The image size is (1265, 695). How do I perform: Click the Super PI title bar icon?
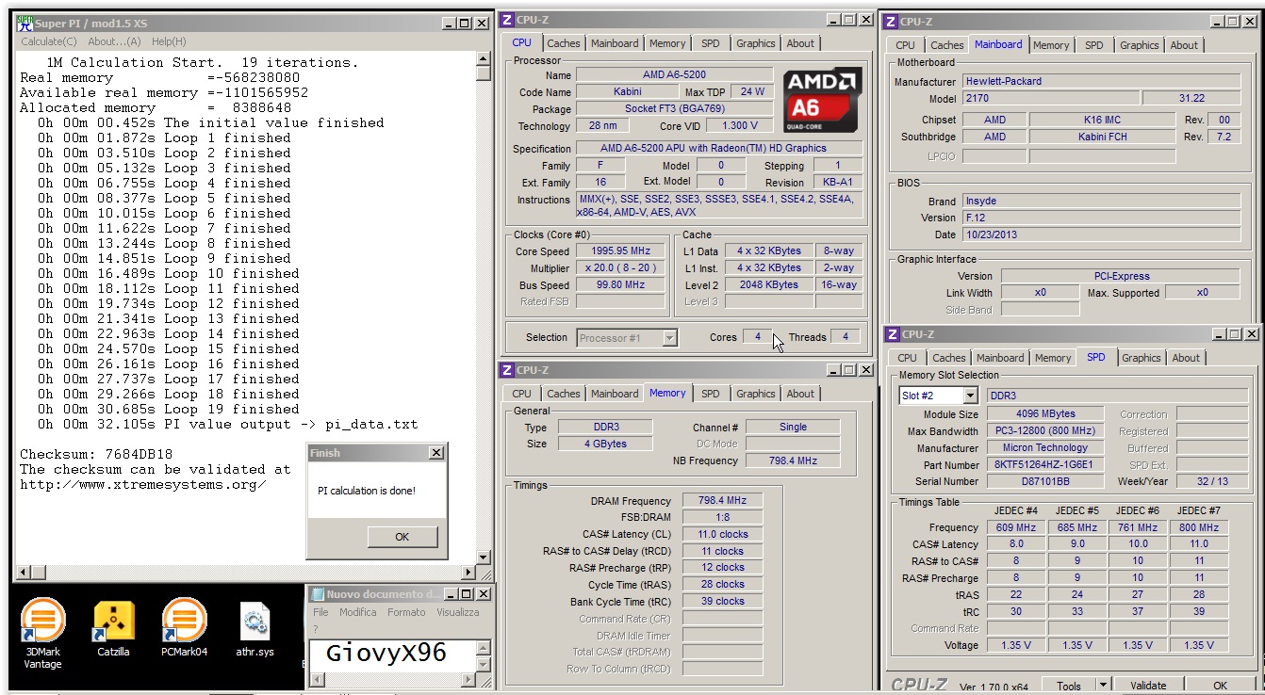[x=25, y=24]
